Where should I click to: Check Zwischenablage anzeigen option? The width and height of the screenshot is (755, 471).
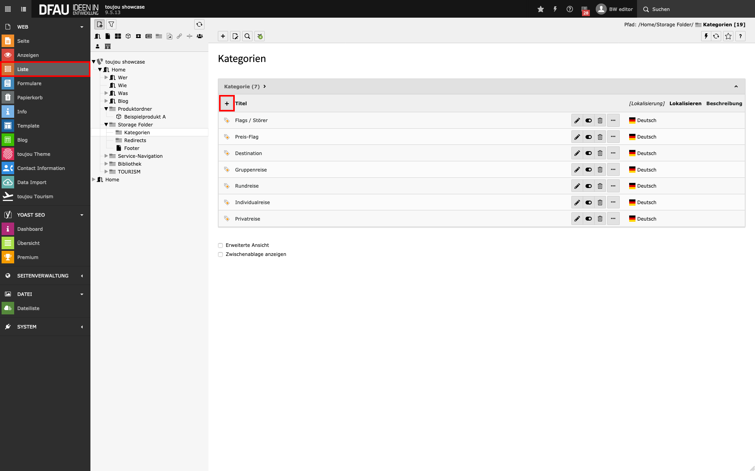[221, 254]
